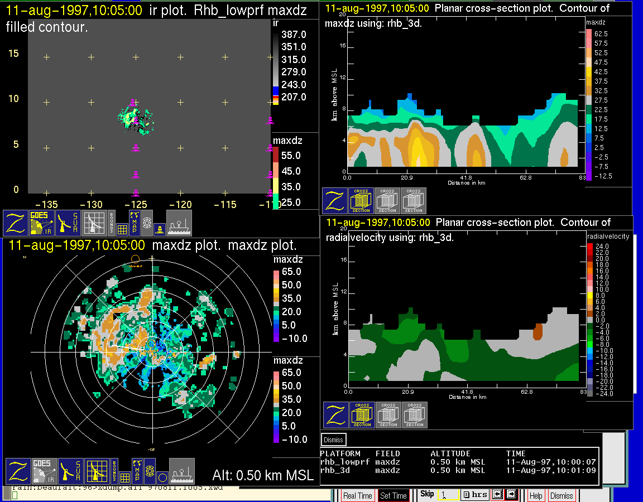Toggle the MAP overlay icon in maxdz plot window

tap(137, 471)
